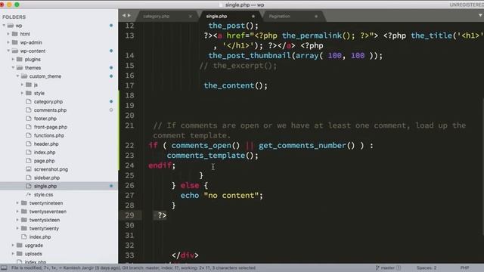Screen dimensions: 484x272
Task: Open screenshot.png image file
Action: [x=51, y=169]
